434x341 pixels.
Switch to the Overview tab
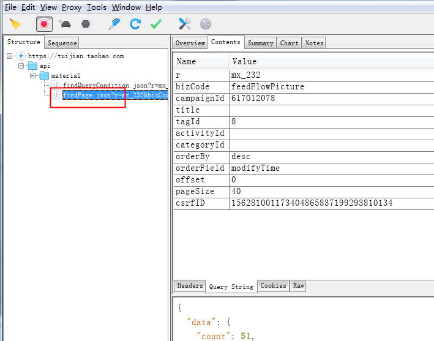tap(190, 43)
